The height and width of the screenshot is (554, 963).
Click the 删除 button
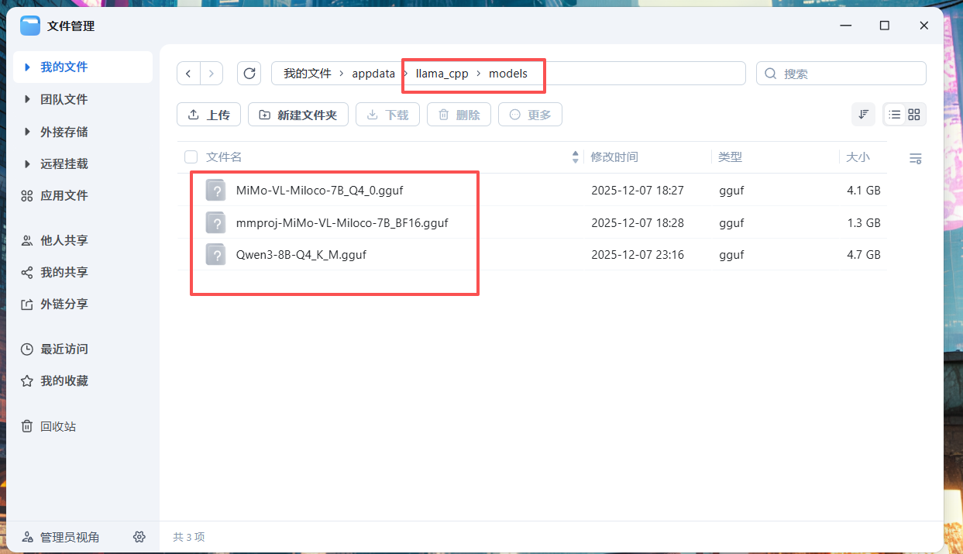pyautogui.click(x=459, y=115)
